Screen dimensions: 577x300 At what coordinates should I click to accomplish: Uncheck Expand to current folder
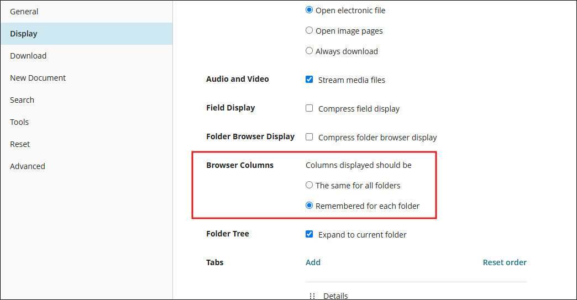309,234
